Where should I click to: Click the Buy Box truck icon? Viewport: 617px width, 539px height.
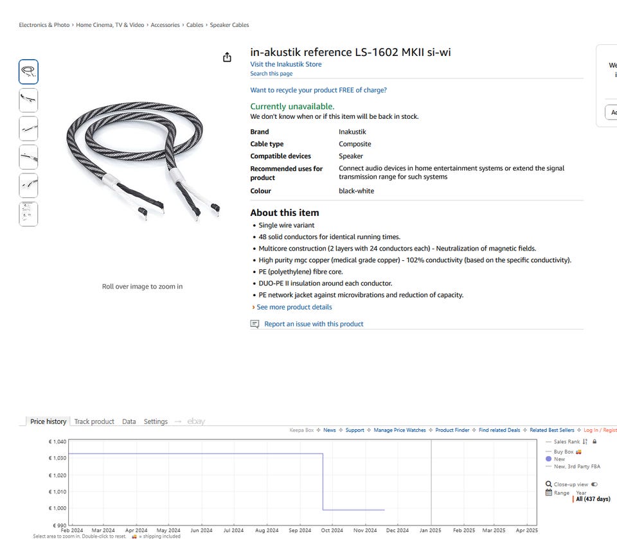578,452
